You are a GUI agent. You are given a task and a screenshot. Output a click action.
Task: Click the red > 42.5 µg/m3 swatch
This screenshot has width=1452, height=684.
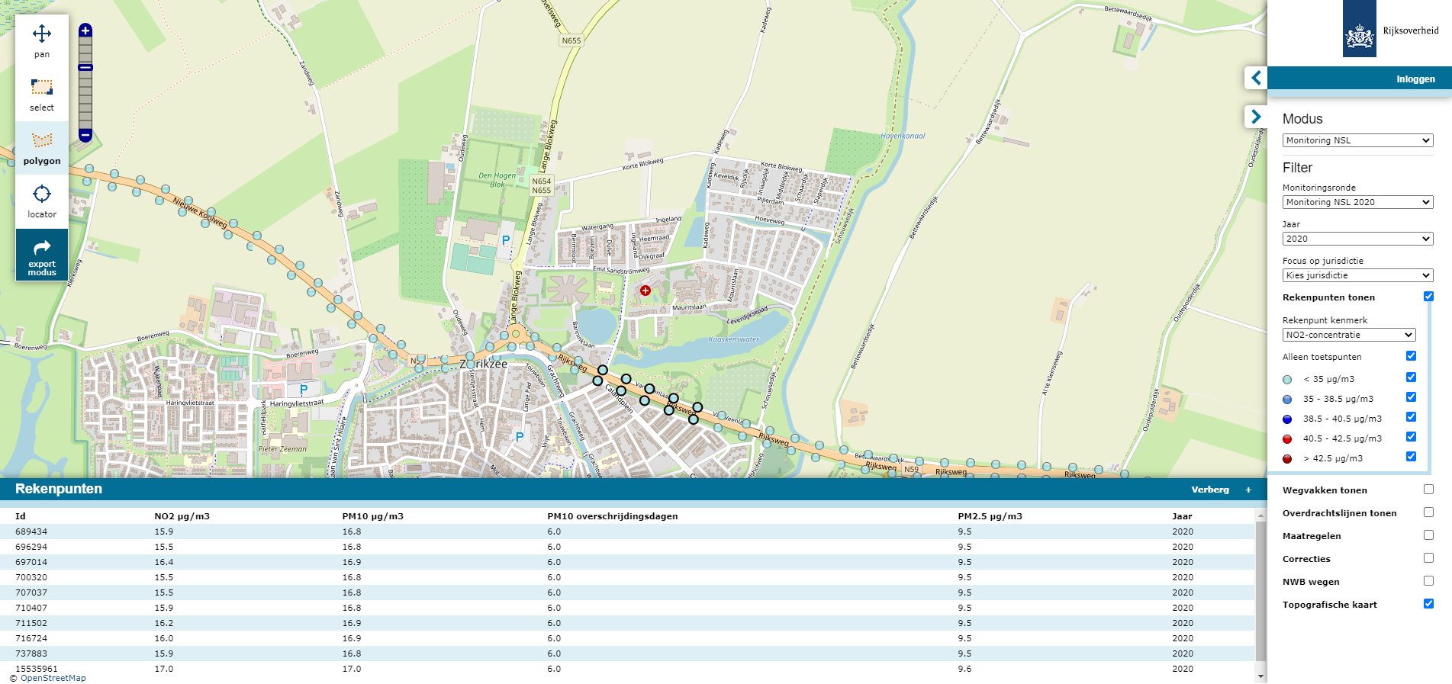(x=1287, y=459)
